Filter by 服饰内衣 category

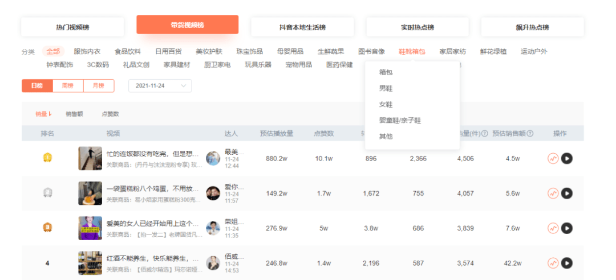[x=87, y=51]
